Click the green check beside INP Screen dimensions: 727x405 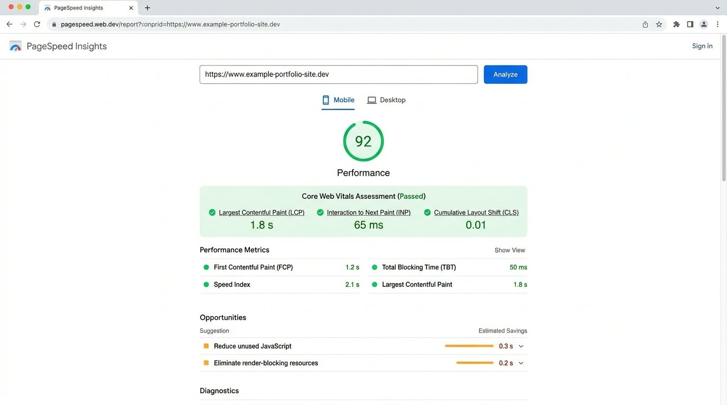[320, 213]
